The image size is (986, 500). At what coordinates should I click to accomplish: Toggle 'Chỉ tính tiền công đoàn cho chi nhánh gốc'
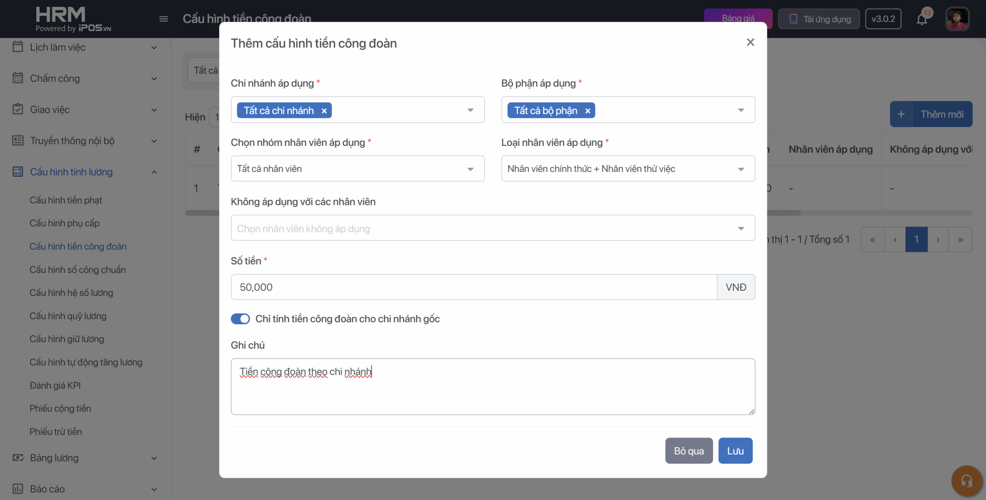click(240, 319)
